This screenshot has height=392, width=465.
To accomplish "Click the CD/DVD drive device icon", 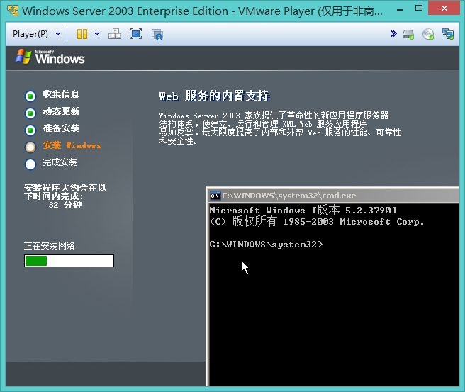I will tap(428, 35).
